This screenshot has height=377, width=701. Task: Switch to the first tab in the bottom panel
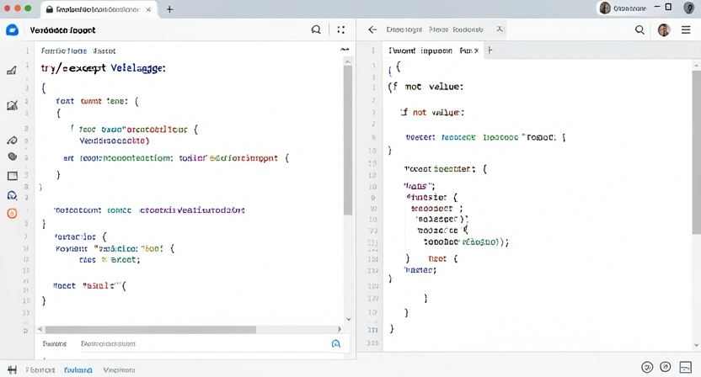[x=55, y=343]
